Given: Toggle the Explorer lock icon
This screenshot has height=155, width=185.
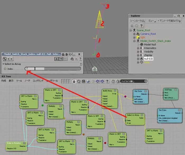Looking at the screenshot, I should [132, 26].
